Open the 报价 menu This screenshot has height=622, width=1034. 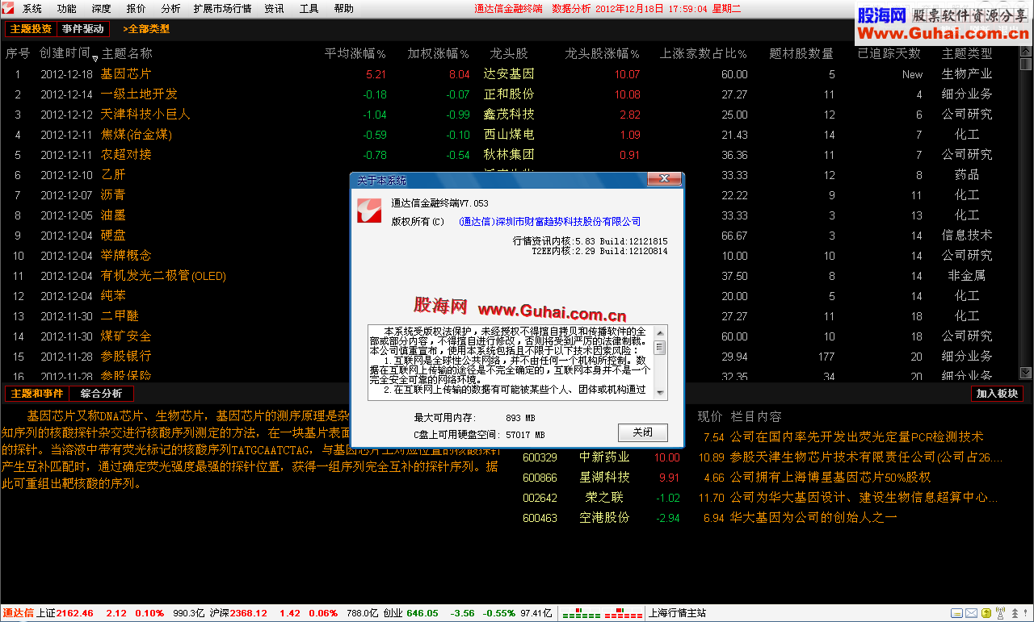click(x=137, y=9)
